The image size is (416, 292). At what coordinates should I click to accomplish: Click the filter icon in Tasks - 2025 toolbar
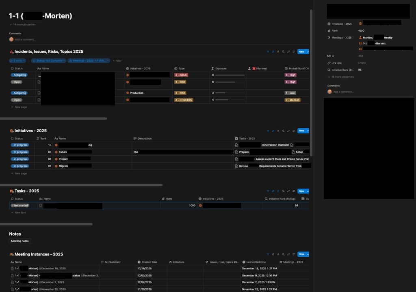(268, 191)
